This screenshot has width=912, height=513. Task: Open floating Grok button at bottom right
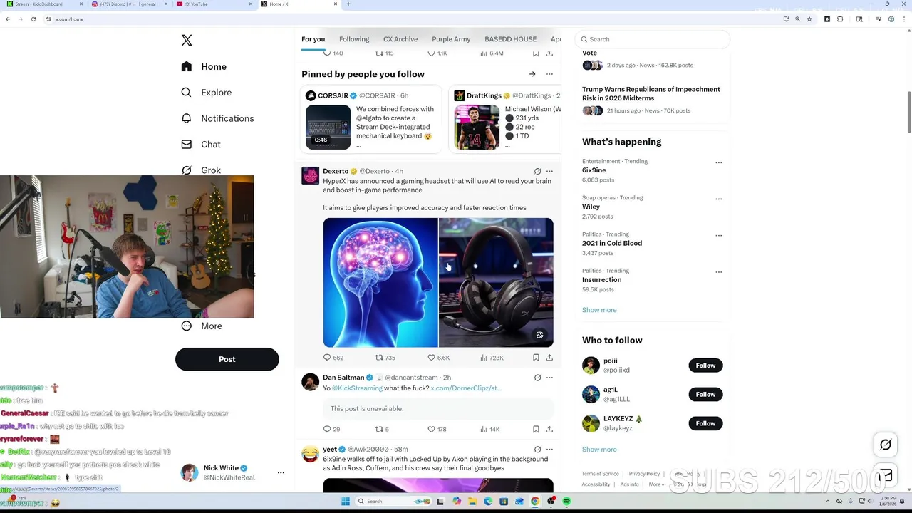coord(885,445)
